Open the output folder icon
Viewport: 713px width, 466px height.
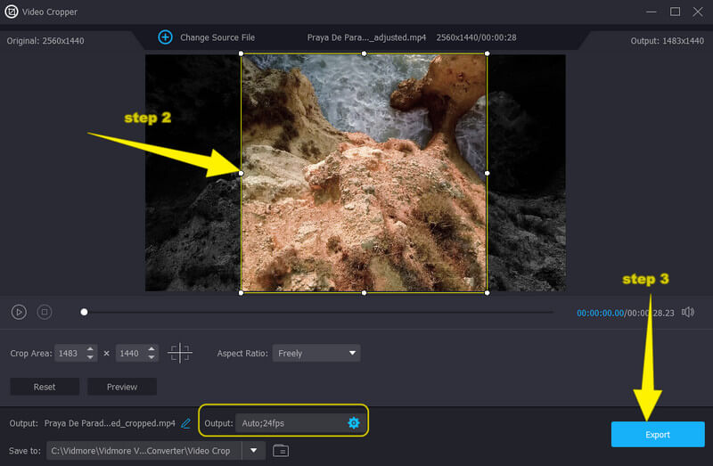(x=281, y=451)
